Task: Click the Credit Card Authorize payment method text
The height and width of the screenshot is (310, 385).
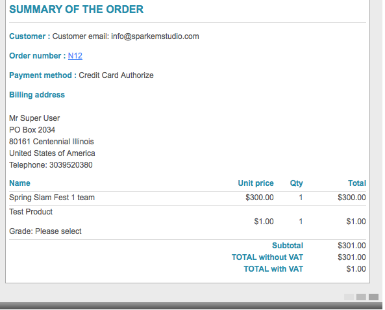Action: pyautogui.click(x=116, y=75)
